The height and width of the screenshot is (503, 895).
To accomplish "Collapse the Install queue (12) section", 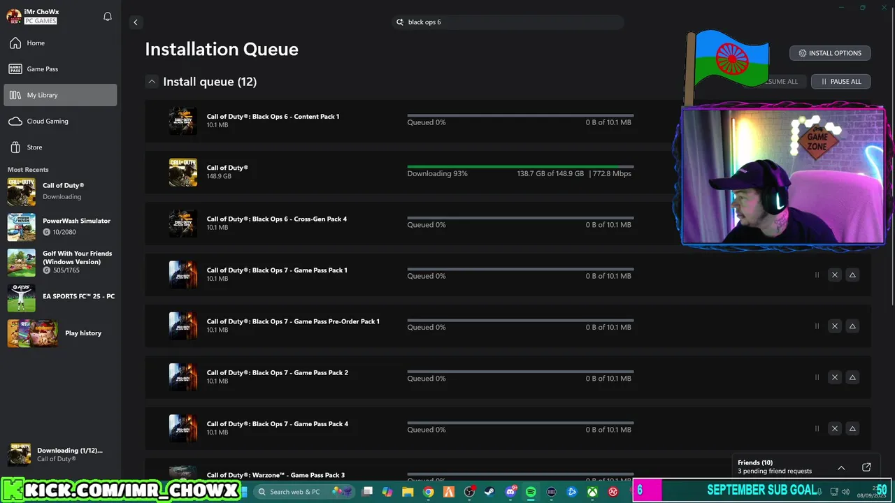I will tap(152, 82).
